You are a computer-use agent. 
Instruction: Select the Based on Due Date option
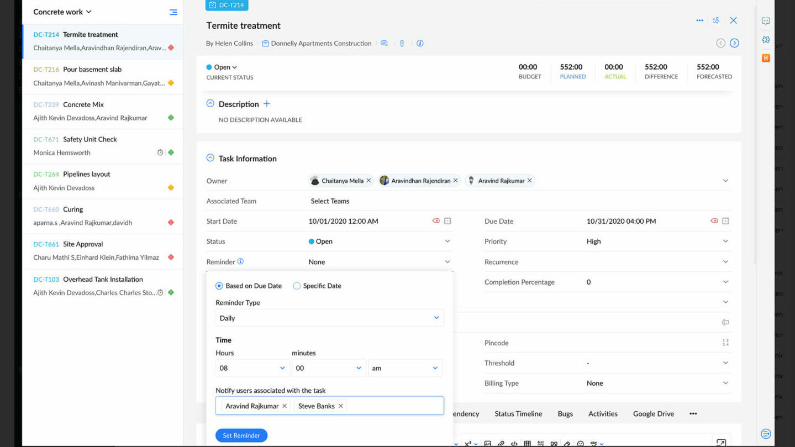pyautogui.click(x=219, y=286)
